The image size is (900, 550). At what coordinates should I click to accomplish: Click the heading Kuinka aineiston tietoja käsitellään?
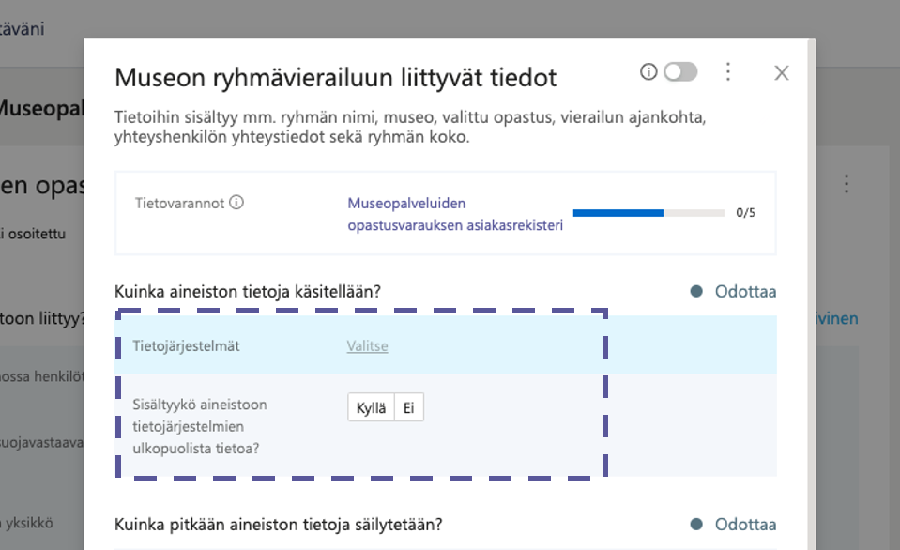pyautogui.click(x=248, y=292)
